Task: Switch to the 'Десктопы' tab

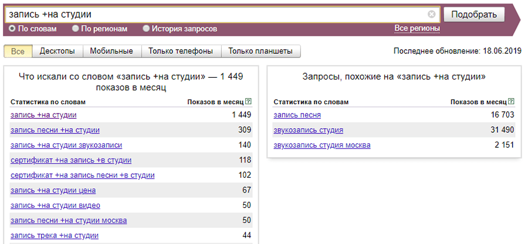Action: point(57,51)
